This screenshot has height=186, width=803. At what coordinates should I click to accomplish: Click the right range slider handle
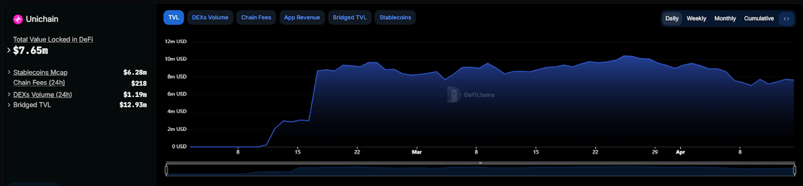(794, 170)
